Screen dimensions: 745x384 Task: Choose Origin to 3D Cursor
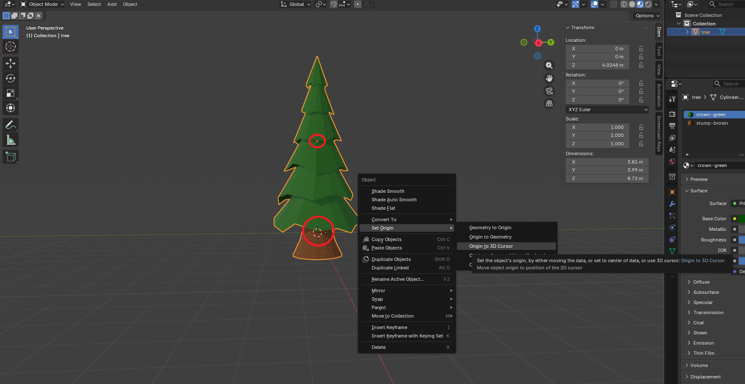[x=491, y=246]
